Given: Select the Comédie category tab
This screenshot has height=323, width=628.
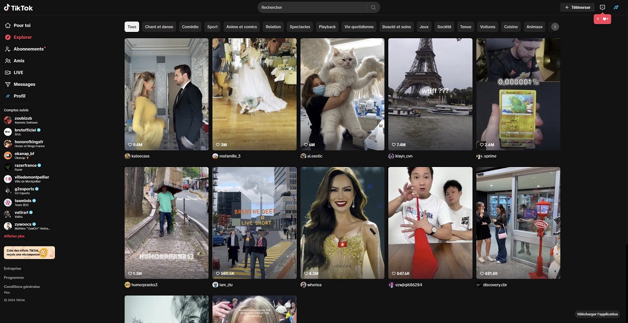Looking at the screenshot, I should coord(190,27).
